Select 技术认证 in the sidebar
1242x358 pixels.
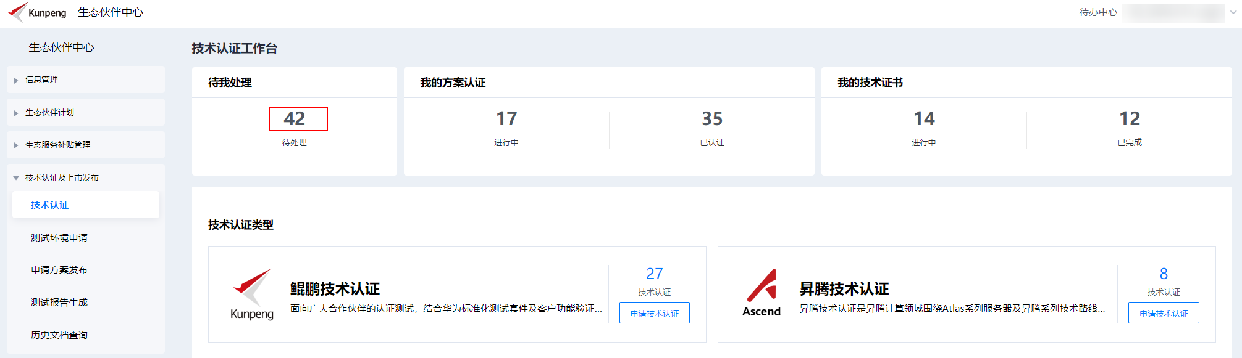(86, 205)
